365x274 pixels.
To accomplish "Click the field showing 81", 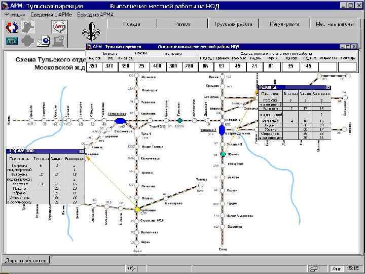I will pyautogui.click(x=271, y=66).
